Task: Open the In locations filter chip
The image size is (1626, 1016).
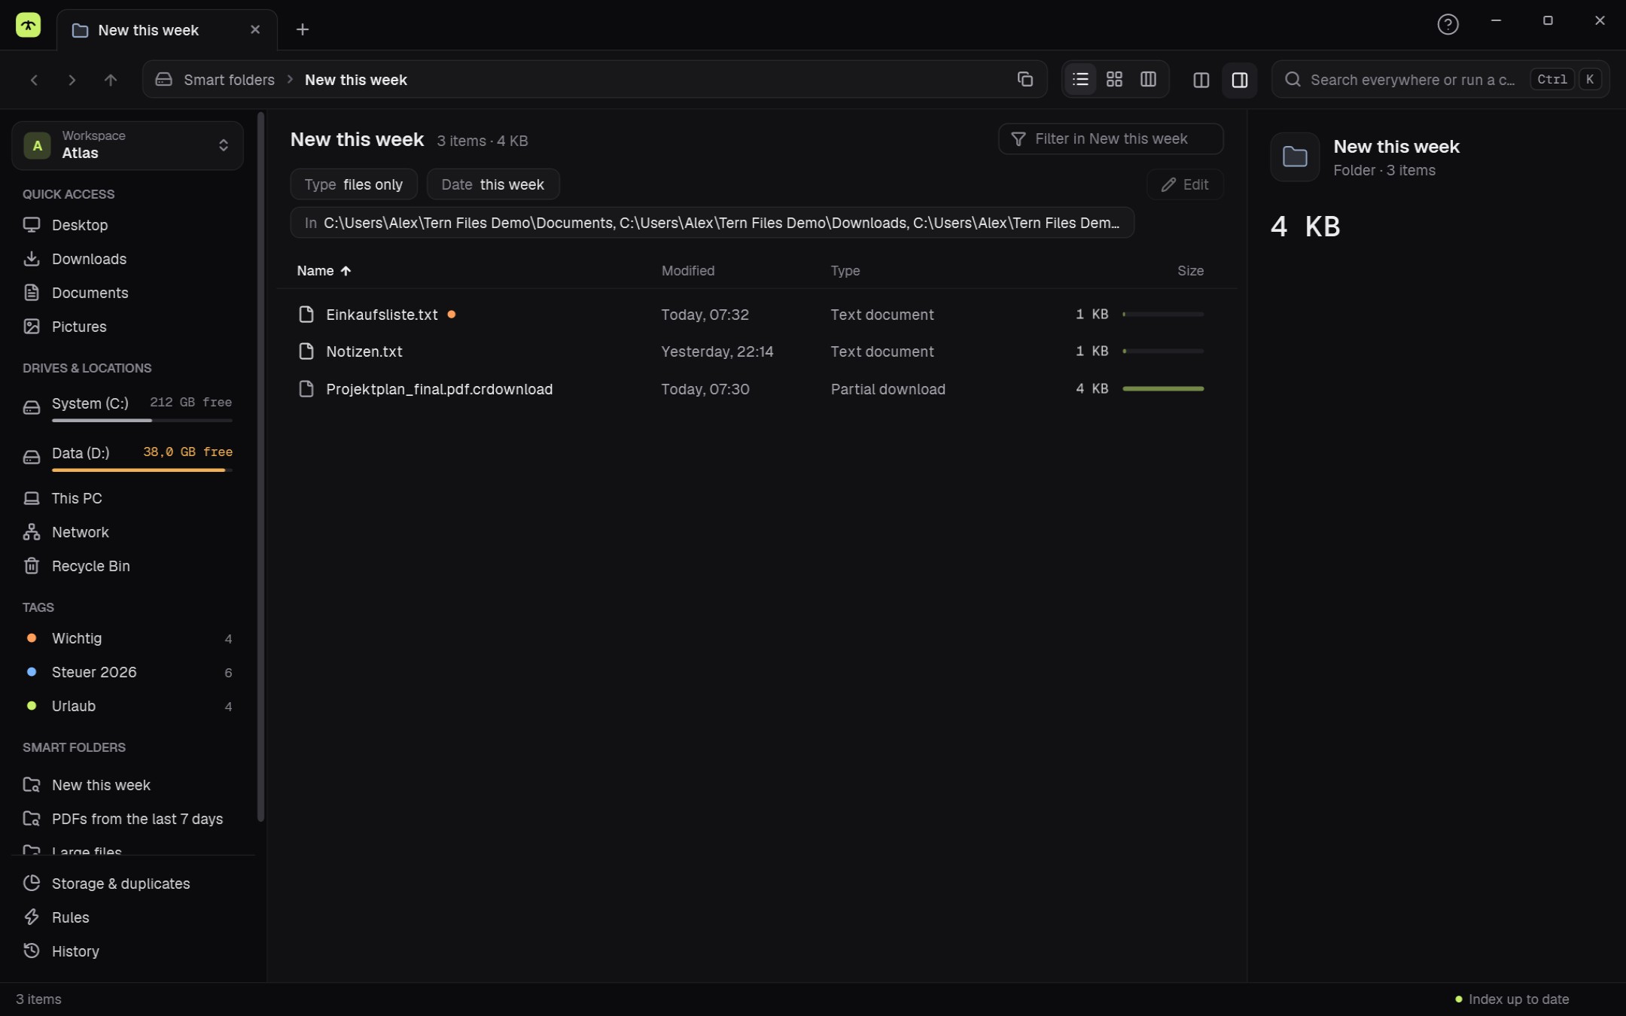Action: tap(712, 223)
